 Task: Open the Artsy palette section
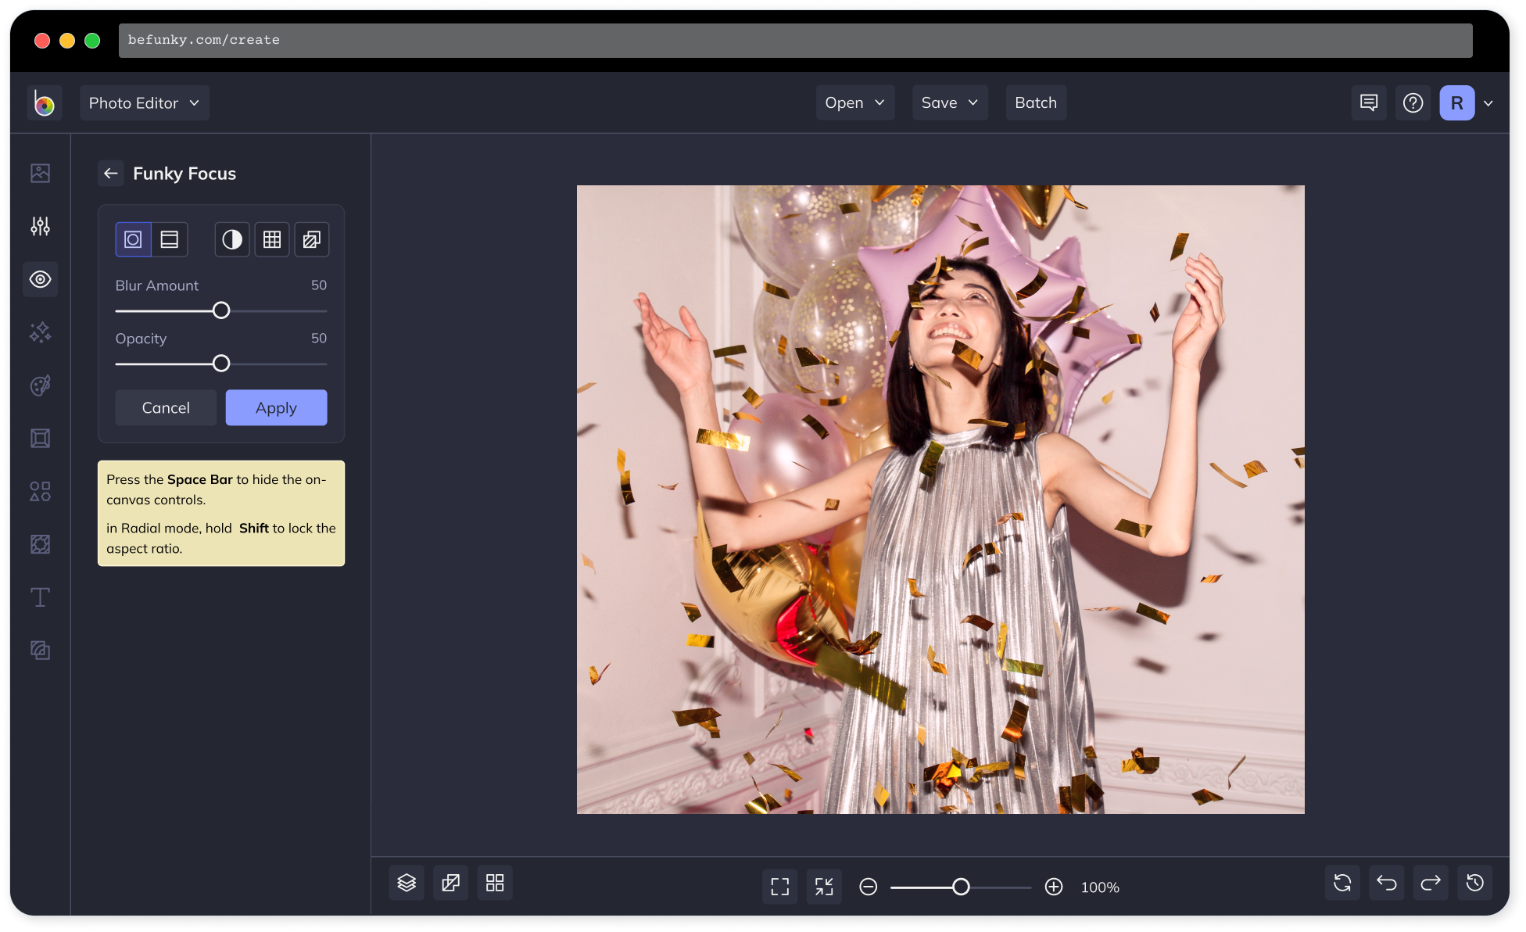[x=41, y=385]
